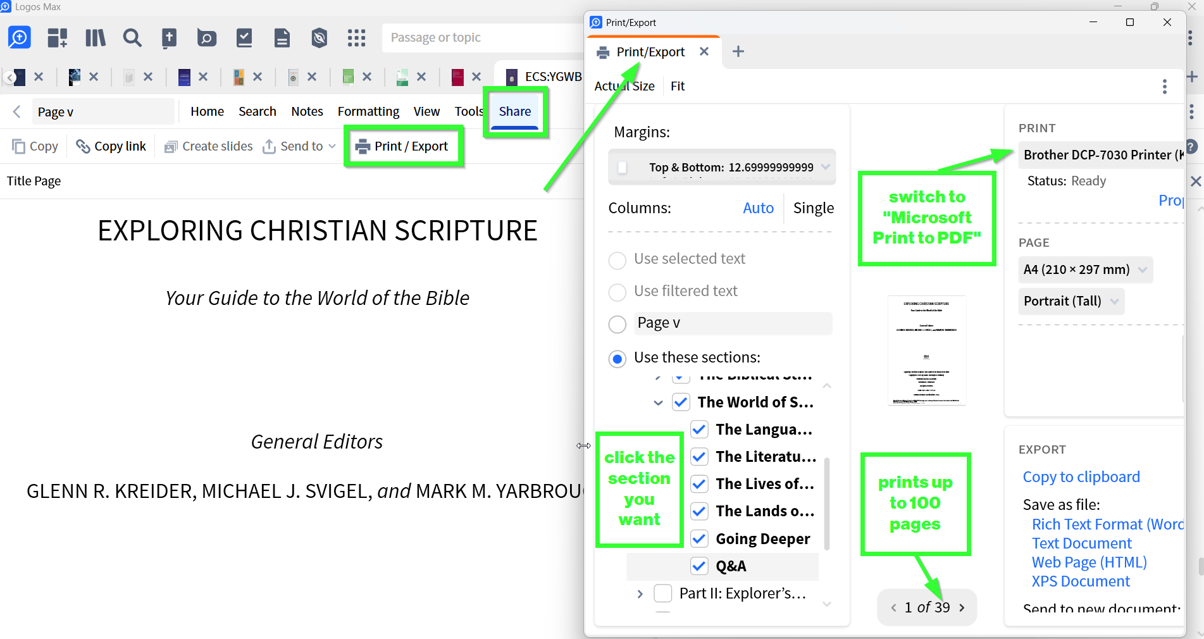This screenshot has width=1204, height=639.
Task: Open the Formatting ribbon tab
Action: 368,111
